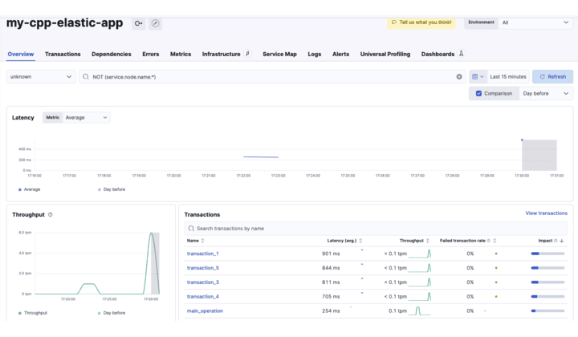The width and height of the screenshot is (578, 337).
Task: Switch to the Service Map tab
Action: pos(279,55)
